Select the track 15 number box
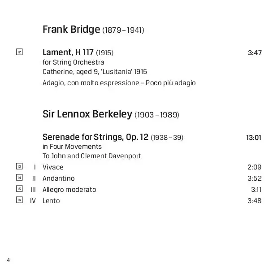This screenshot has width=269, height=269. coord(19,189)
